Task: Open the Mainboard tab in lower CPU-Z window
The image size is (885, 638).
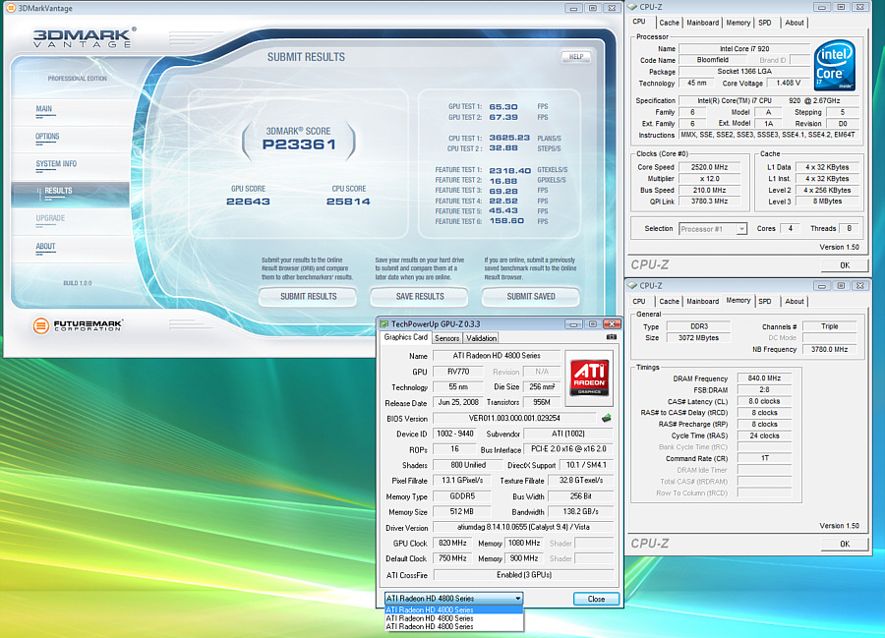Action: (703, 301)
